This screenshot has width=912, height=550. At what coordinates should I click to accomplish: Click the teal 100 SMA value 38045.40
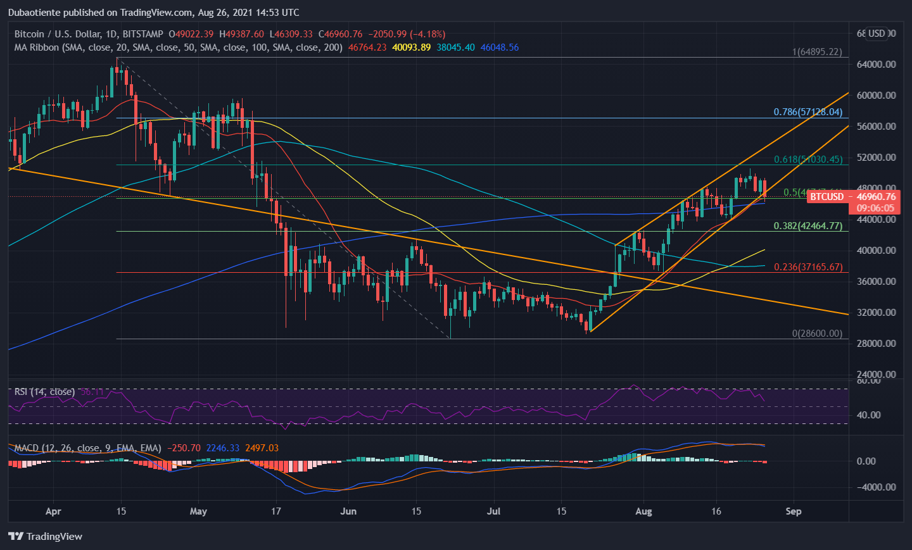point(456,47)
